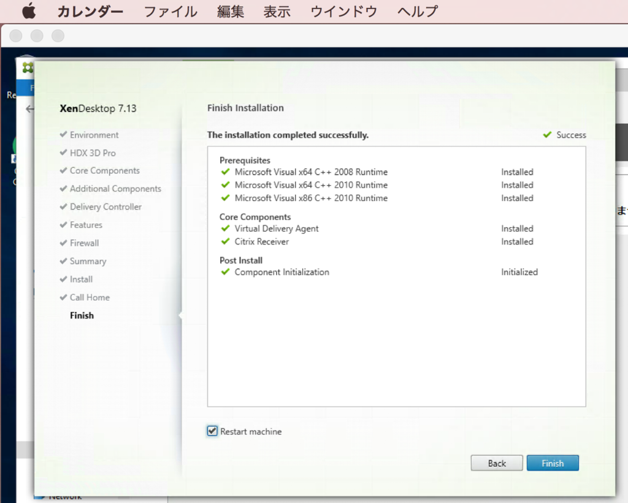Uncheck the Restart machine checkbox
The width and height of the screenshot is (628, 503).
(x=212, y=431)
